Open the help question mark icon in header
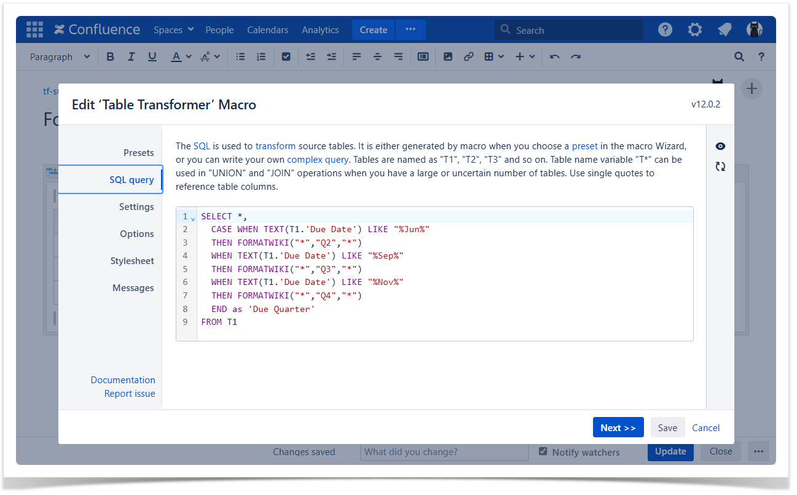Viewport: 797px width, 495px height. pos(665,29)
